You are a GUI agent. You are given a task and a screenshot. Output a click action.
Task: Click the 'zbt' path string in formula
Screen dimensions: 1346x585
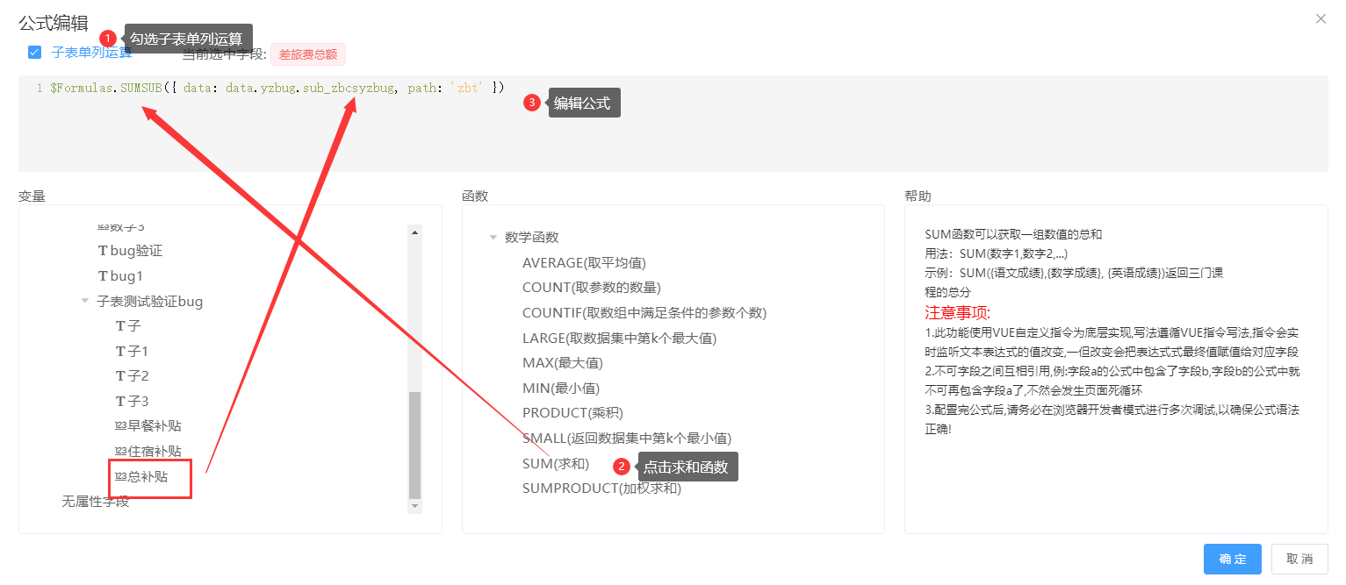[x=466, y=88]
